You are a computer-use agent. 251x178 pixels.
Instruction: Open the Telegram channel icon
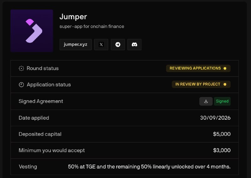[118, 45]
